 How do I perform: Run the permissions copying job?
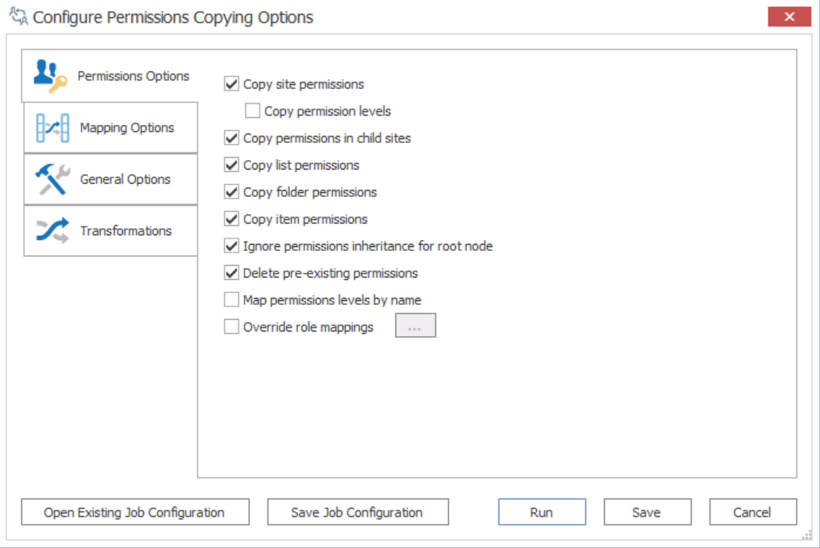coord(542,512)
